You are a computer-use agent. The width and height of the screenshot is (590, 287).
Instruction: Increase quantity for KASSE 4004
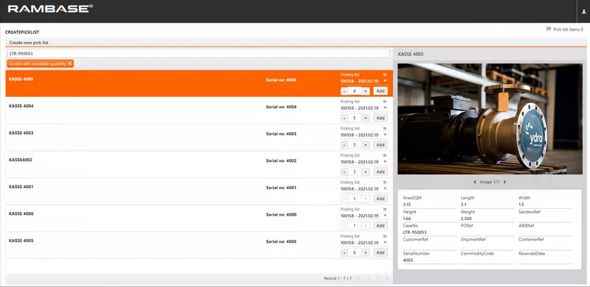365,118
